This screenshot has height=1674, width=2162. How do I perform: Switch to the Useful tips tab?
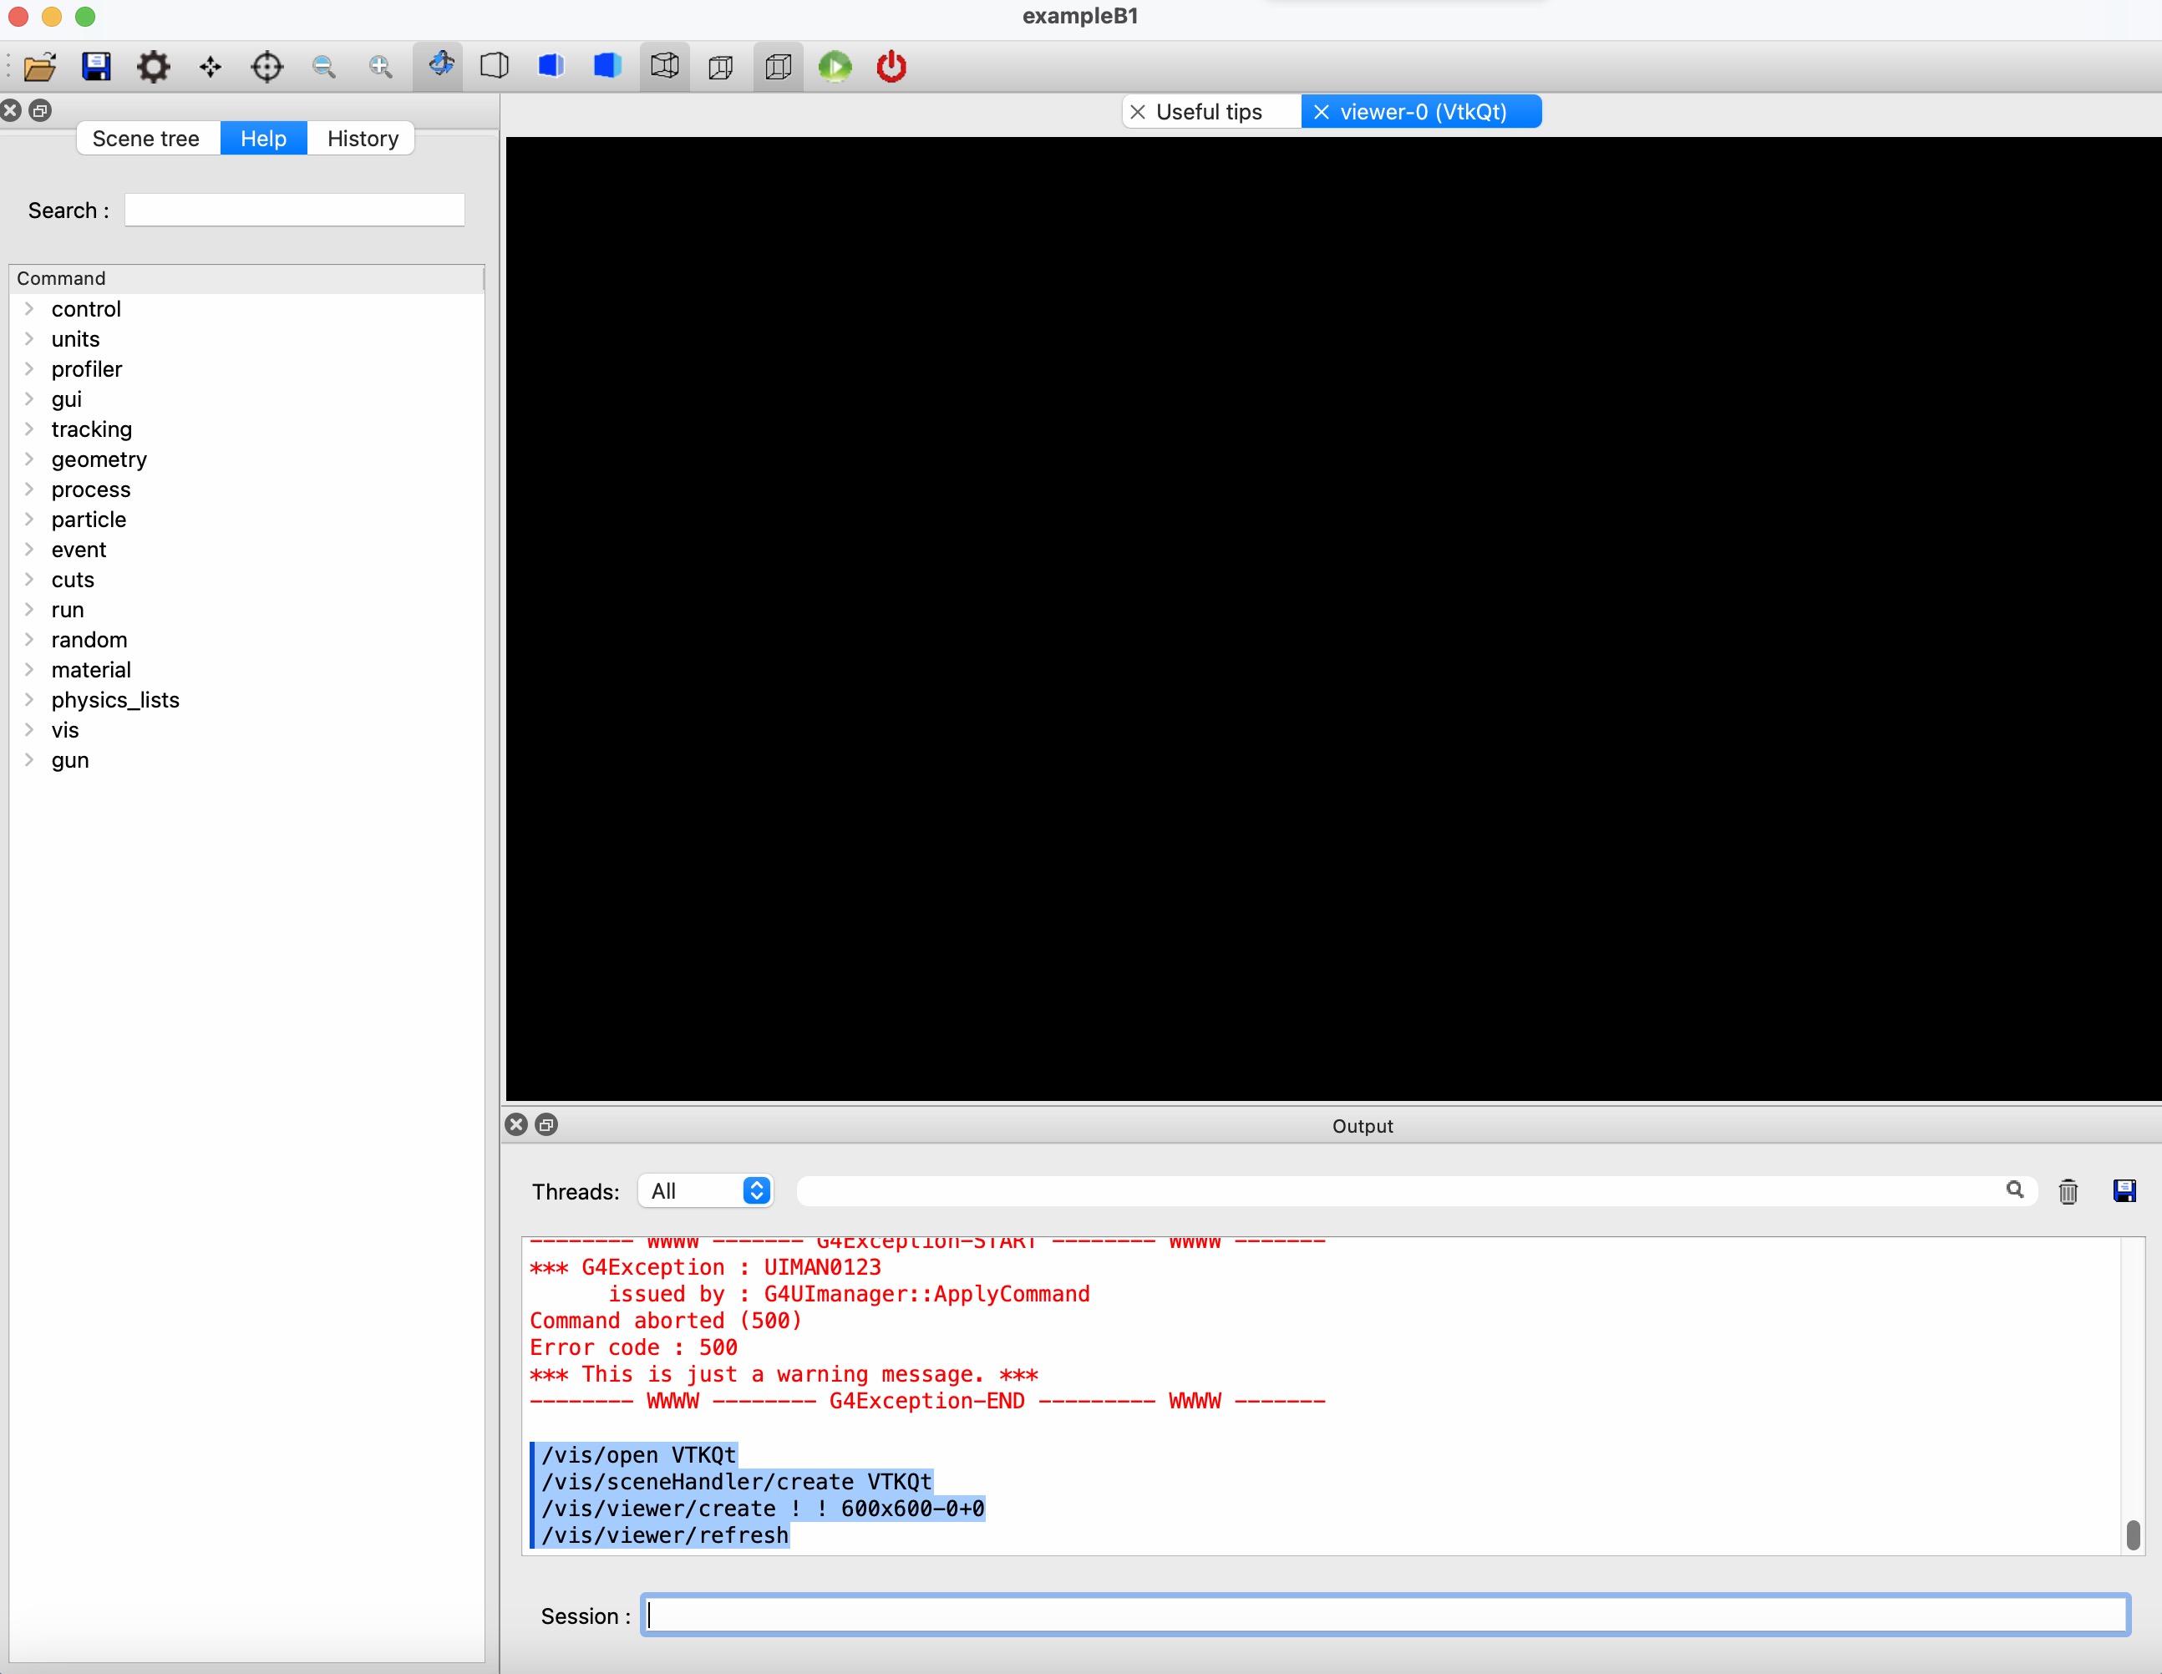point(1210,112)
